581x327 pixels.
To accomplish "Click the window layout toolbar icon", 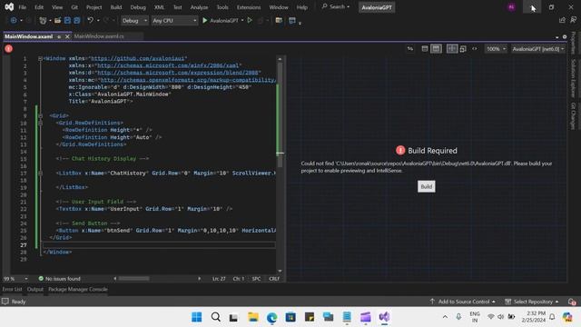I will pyautogui.click(x=292, y=20).
